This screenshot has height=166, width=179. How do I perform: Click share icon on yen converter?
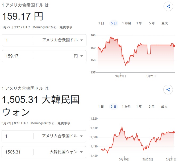pos(168,6)
